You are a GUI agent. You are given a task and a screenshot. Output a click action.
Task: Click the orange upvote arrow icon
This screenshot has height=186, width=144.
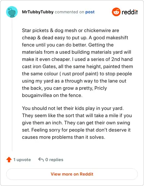coord(9,160)
